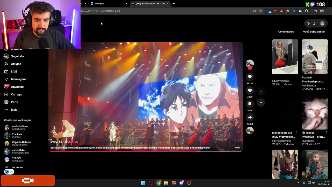This screenshot has height=187, width=332.
Task: Open the phone app icon in top pill
Action: click(x=314, y=23)
